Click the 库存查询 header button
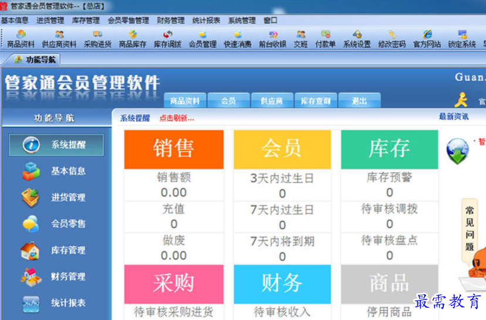The height and width of the screenshot is (320, 486). [316, 101]
